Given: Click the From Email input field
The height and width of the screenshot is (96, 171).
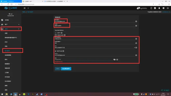Looking at the screenshot, I should [x=95, y=21].
